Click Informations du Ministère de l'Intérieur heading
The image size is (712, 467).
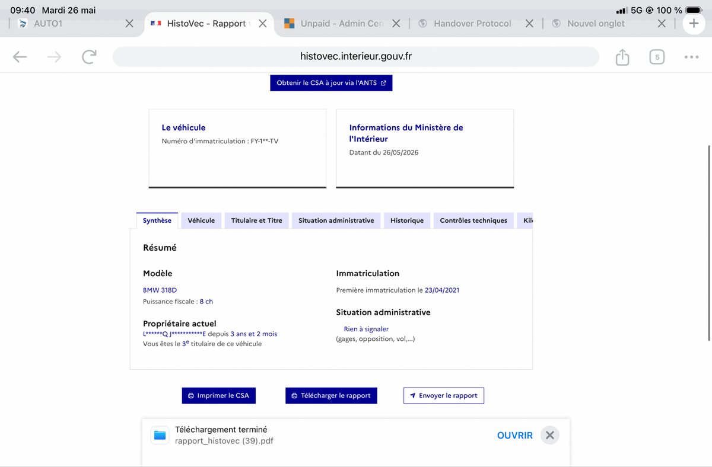(x=406, y=133)
